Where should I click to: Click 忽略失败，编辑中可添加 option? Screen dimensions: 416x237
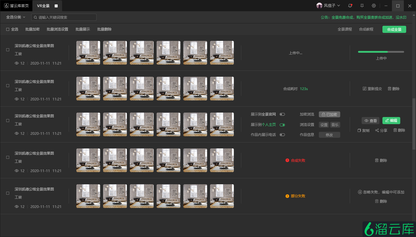[x=381, y=192]
